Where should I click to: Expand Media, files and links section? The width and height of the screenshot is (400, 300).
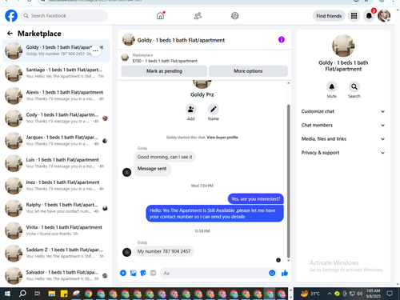tap(343, 139)
